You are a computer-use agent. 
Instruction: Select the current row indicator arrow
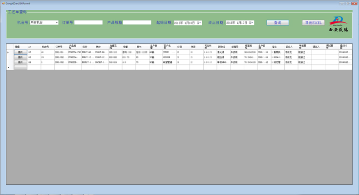click(8, 52)
